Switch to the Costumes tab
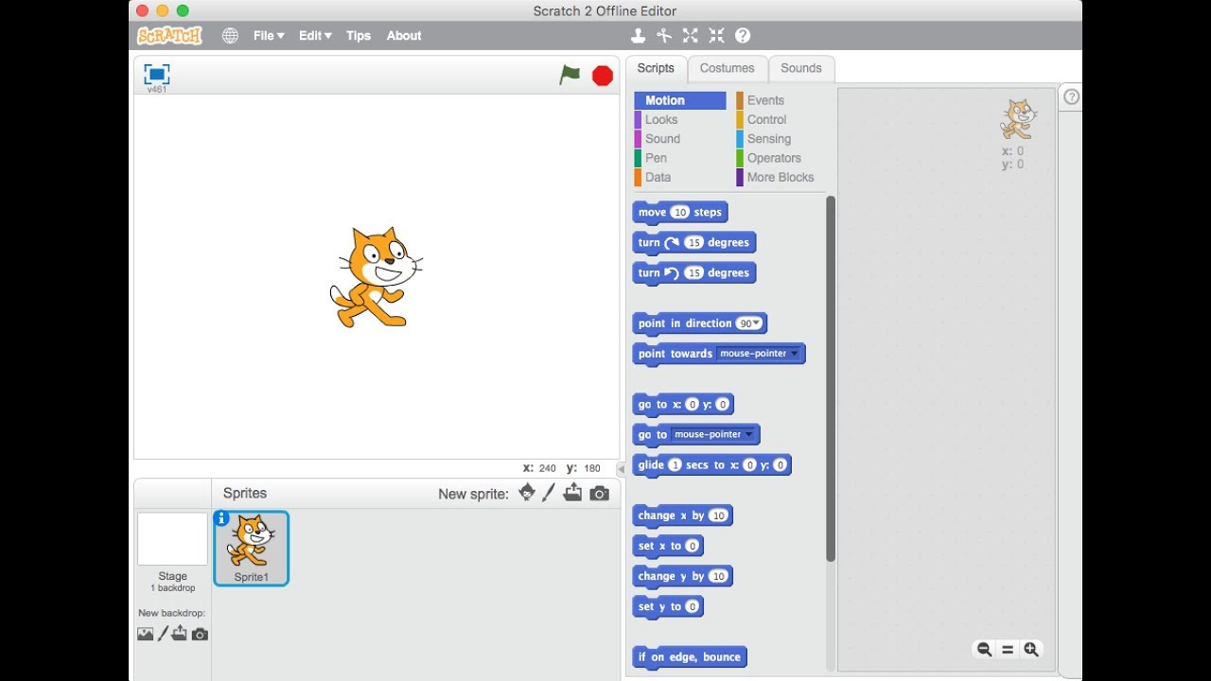1211x681 pixels. 728,68
